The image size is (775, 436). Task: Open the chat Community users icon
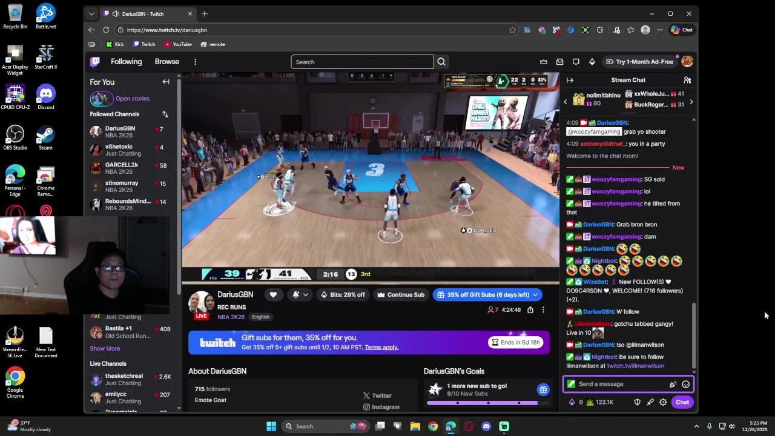tap(687, 80)
